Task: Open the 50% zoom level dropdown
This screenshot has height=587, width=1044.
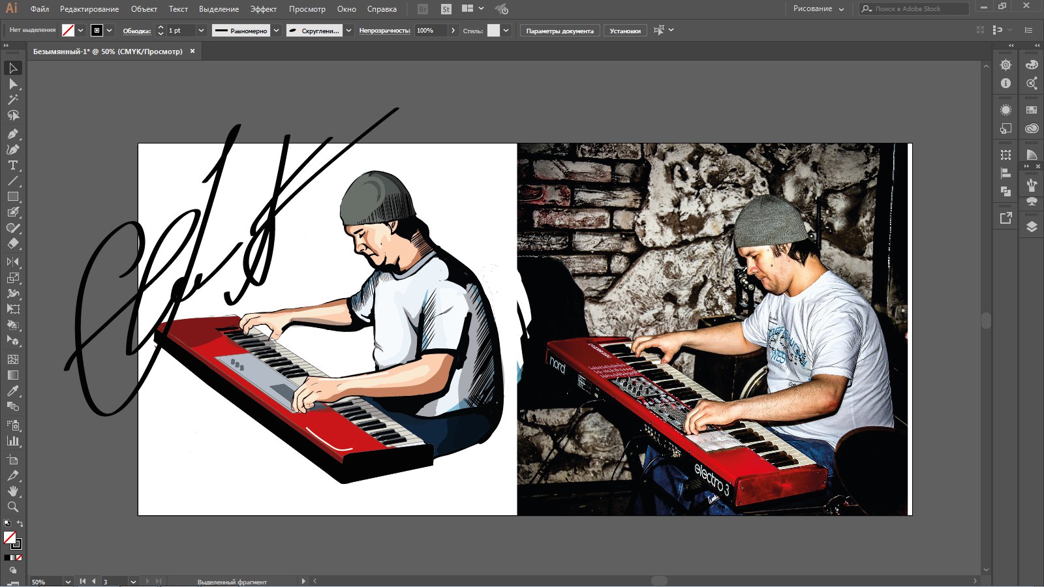Action: tap(67, 581)
